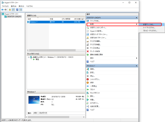Open 仮想スイッチ マネージャー icon

pyautogui.click(x=88, y=34)
